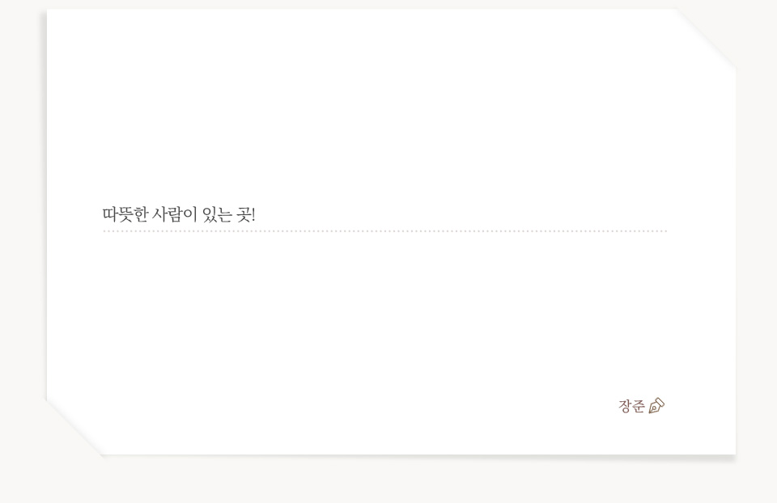The height and width of the screenshot is (503, 777).
Task: Click the right end of the dotted divider
Action: [x=665, y=231]
